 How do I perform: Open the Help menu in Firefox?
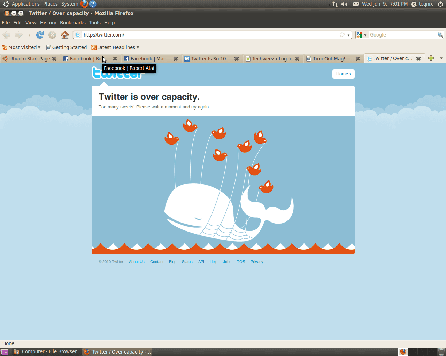pos(109,23)
